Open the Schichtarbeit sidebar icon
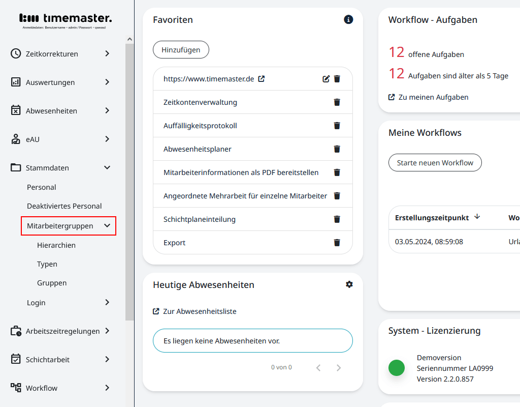 pyautogui.click(x=15, y=359)
